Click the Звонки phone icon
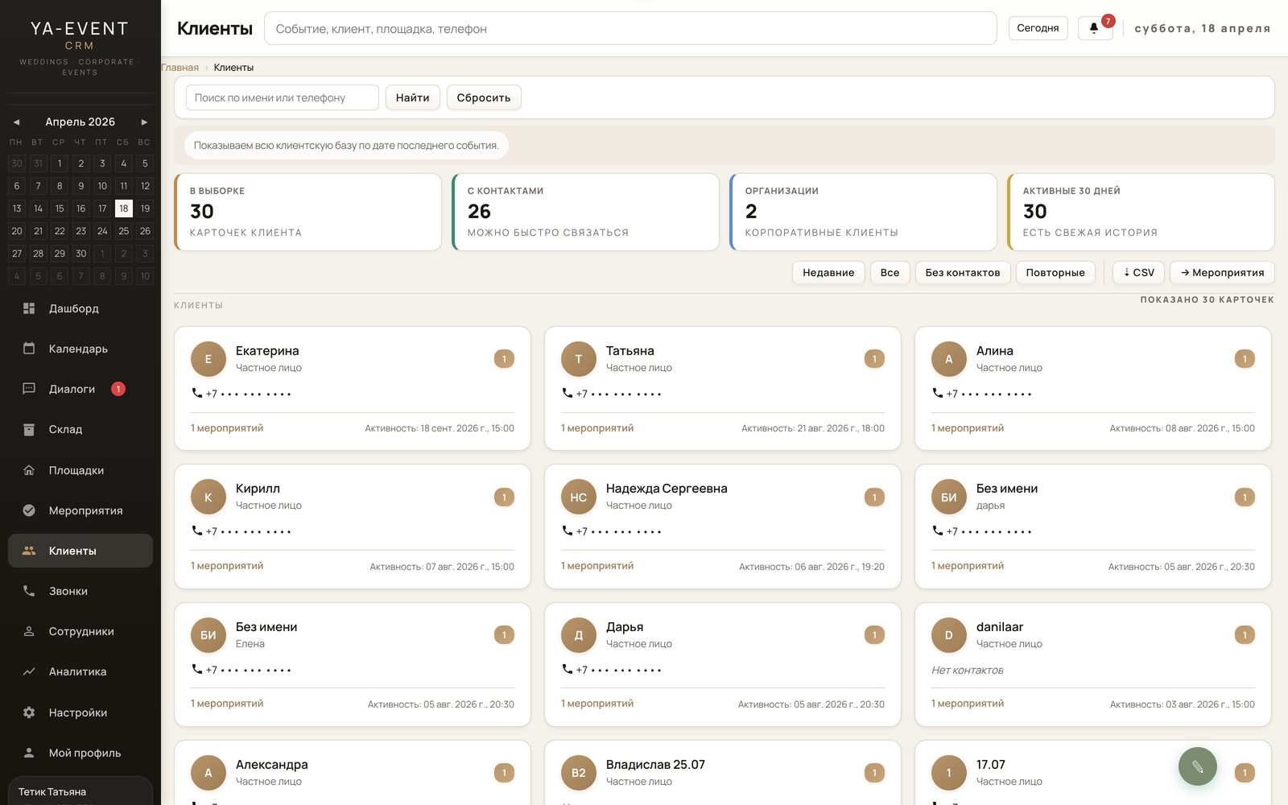1288x805 pixels. click(x=29, y=591)
